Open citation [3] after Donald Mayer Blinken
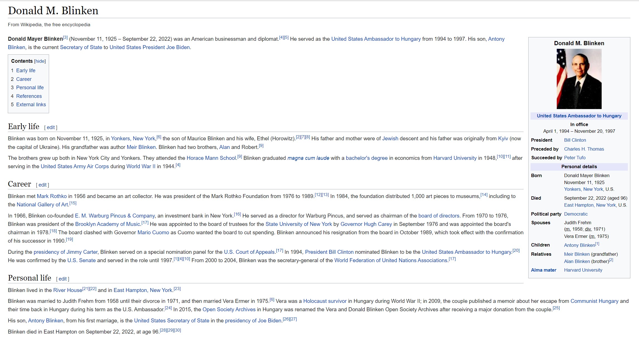Screen dimensions: 639x338 click(65, 37)
